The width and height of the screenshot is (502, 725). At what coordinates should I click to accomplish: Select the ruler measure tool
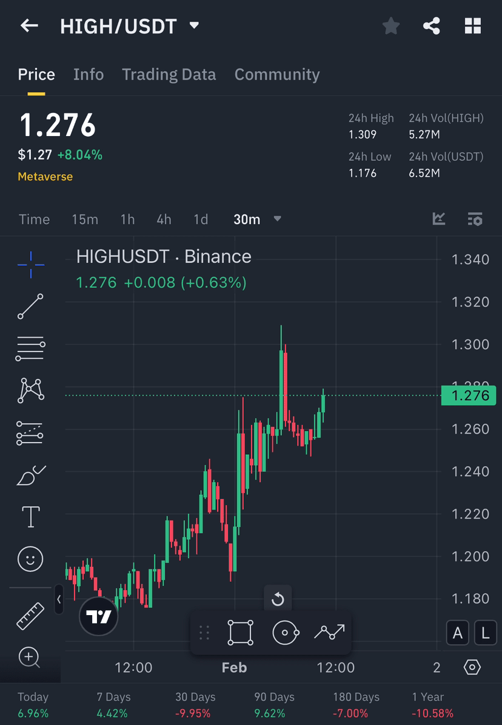coord(30,616)
